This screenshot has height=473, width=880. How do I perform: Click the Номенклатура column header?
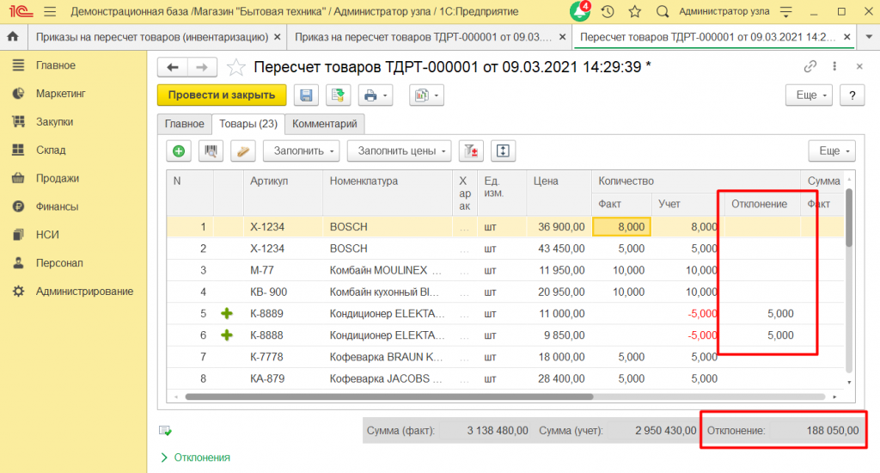pyautogui.click(x=388, y=193)
